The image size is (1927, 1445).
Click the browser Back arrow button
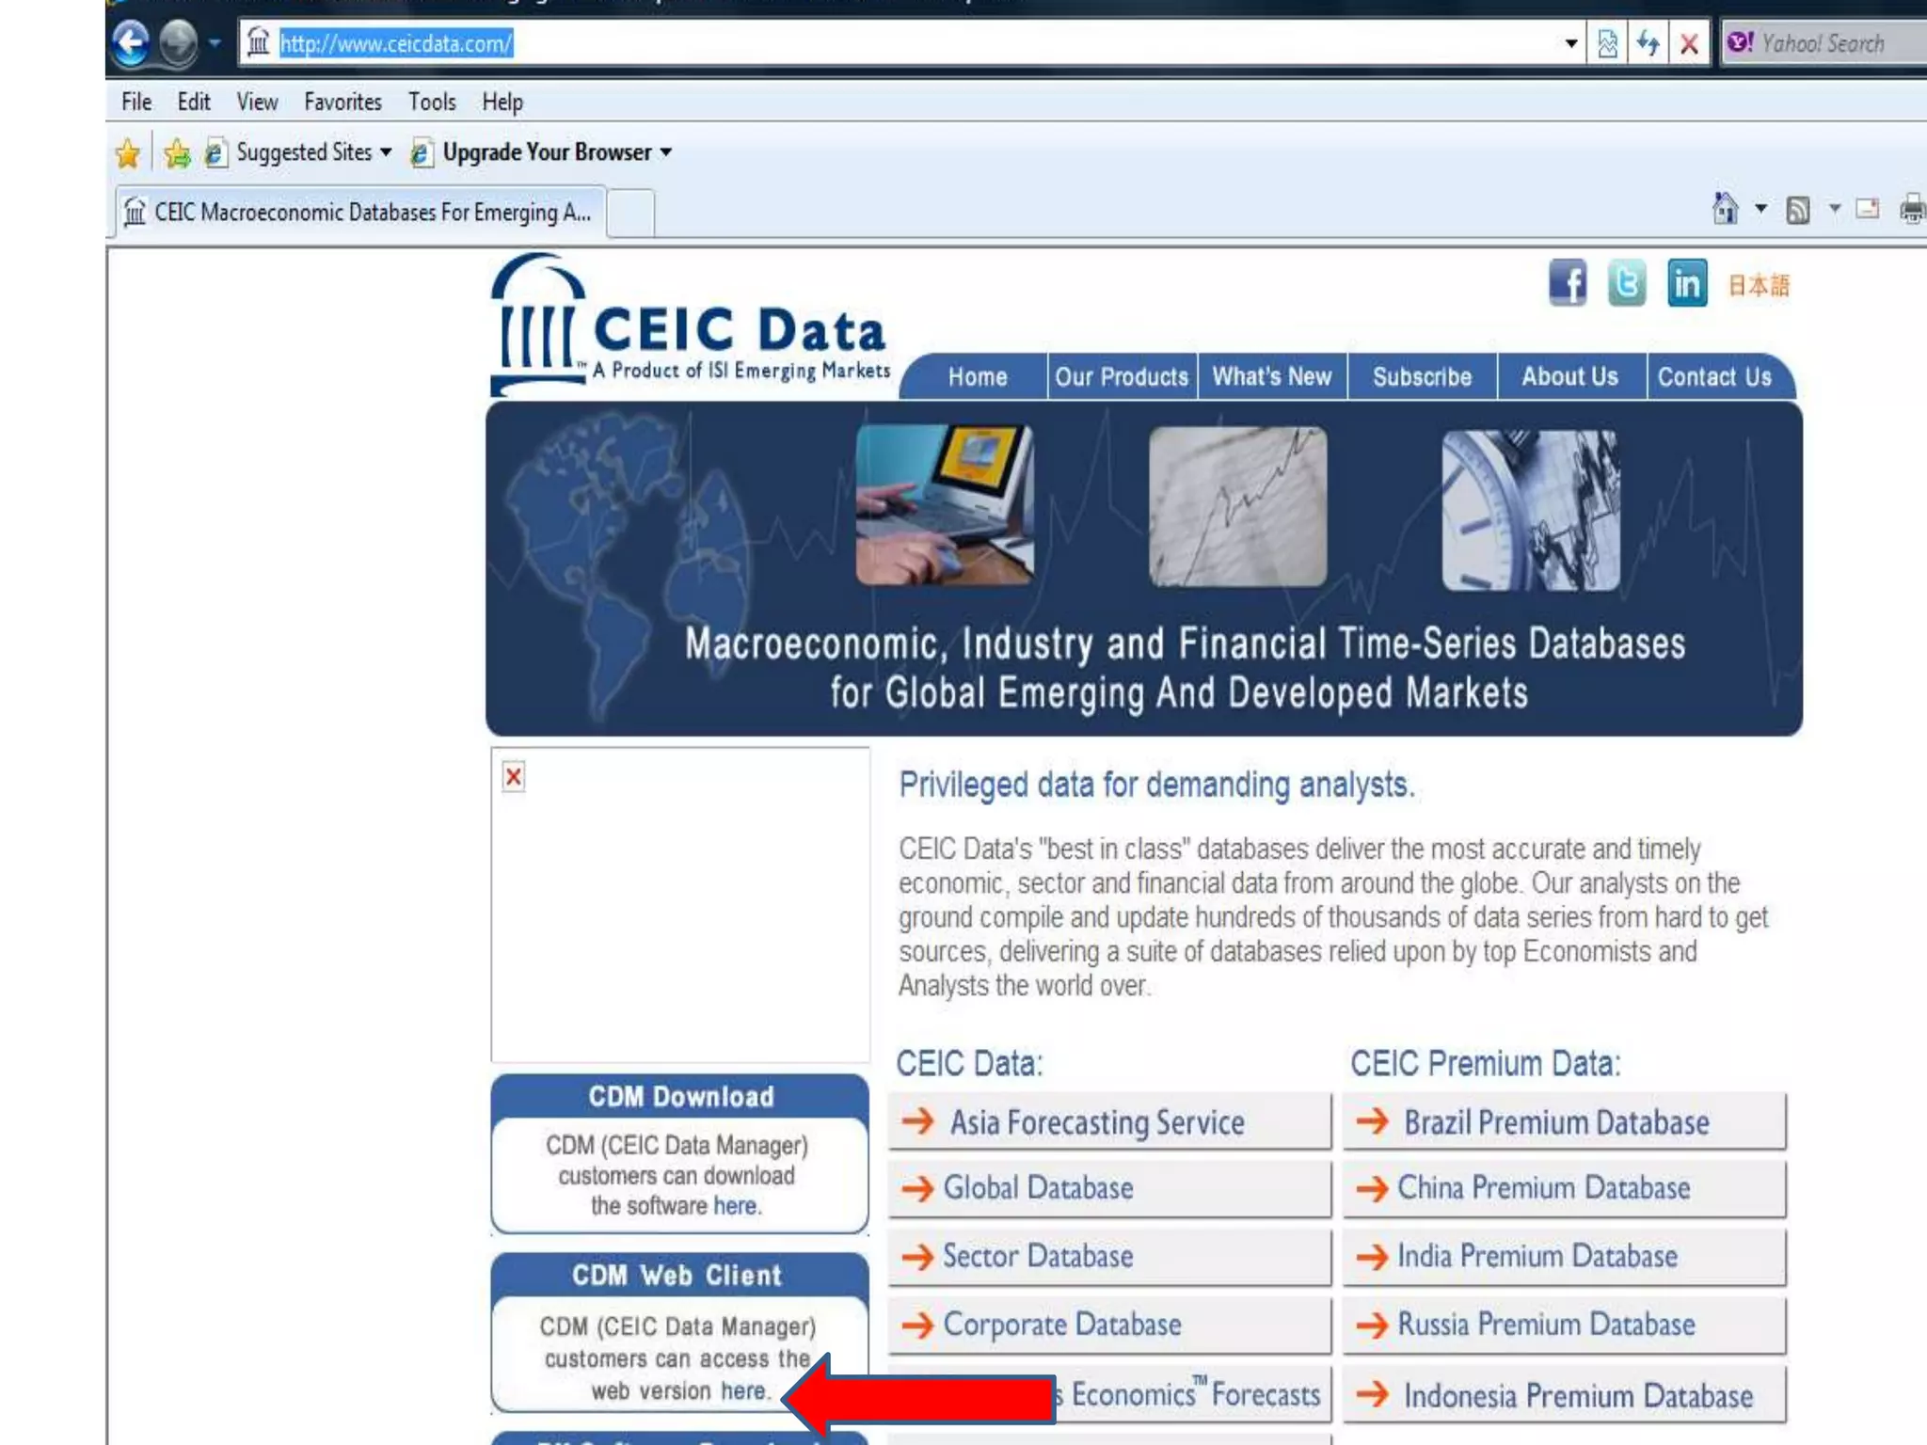(x=131, y=43)
